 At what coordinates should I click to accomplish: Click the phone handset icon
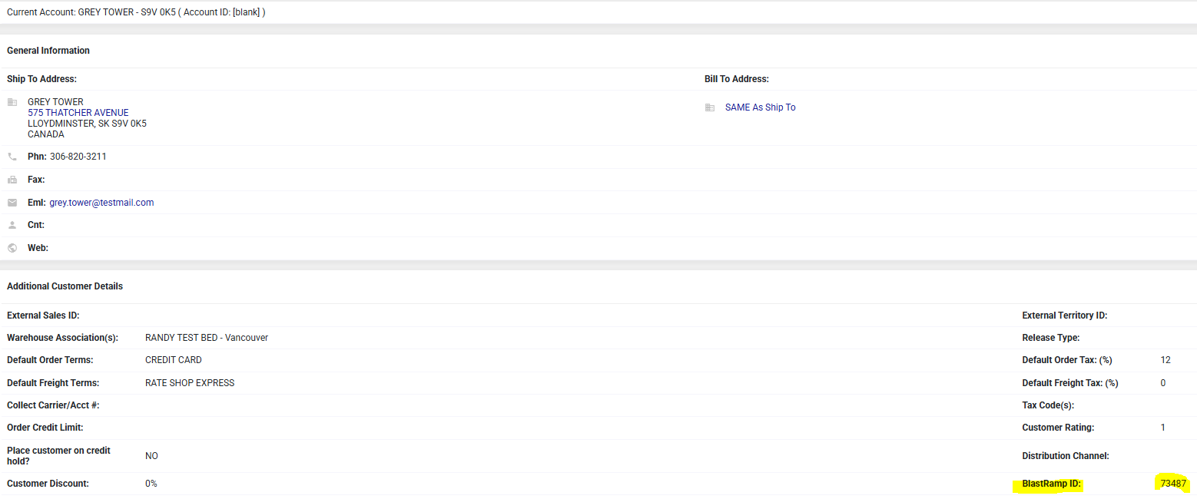(12, 157)
